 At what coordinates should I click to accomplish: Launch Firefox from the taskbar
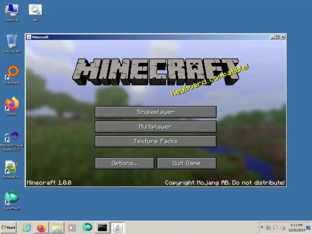coord(41,227)
